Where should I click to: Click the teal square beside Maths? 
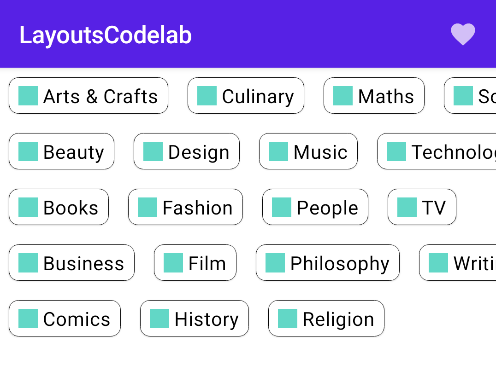343,96
